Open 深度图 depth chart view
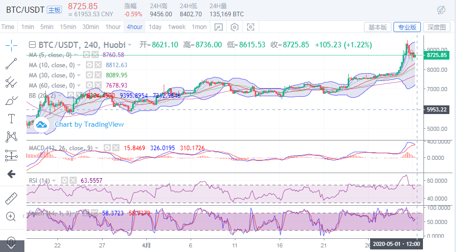456x252 pixels. tap(437, 27)
